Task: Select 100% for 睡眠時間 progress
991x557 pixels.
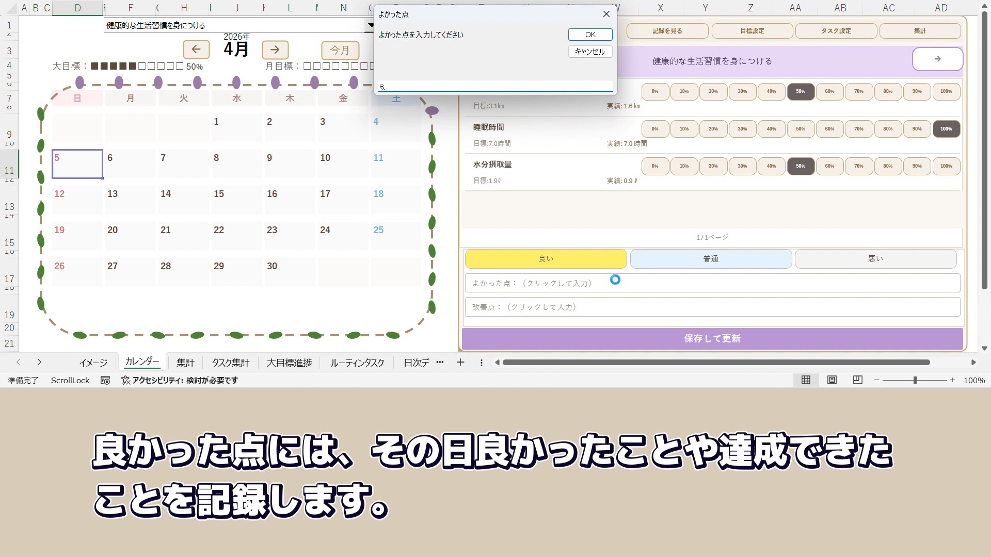Action: click(946, 129)
